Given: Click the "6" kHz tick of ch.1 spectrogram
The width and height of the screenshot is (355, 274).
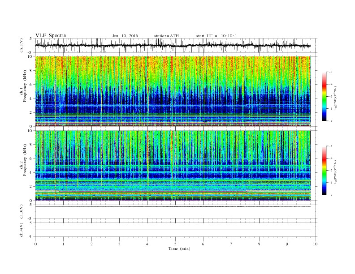Looking at the screenshot, I should click(31, 85).
